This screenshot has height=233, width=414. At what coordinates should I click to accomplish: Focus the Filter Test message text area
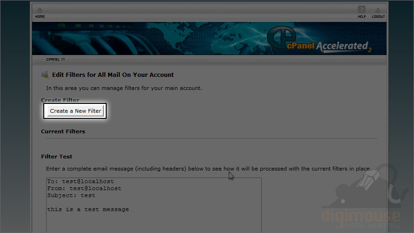154,205
